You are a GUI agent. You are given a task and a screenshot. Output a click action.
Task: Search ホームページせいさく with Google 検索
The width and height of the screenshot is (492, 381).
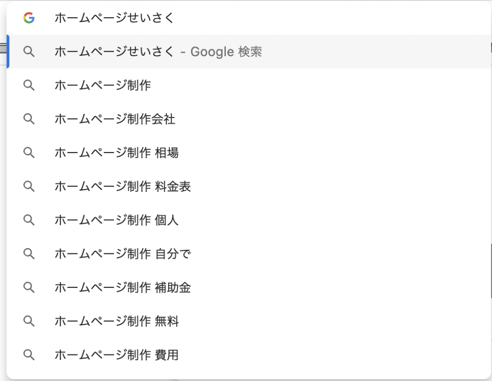click(x=158, y=52)
